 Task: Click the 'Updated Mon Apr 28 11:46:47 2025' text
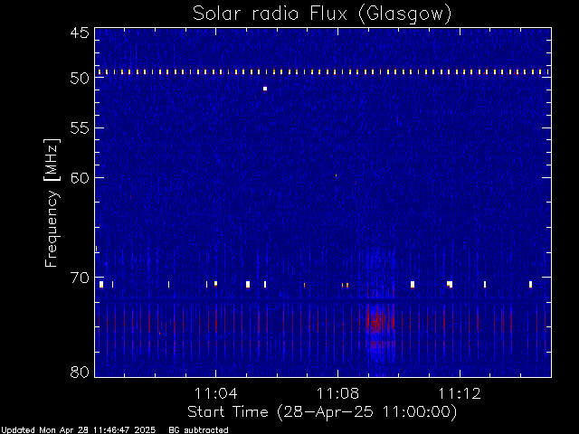coord(79,430)
